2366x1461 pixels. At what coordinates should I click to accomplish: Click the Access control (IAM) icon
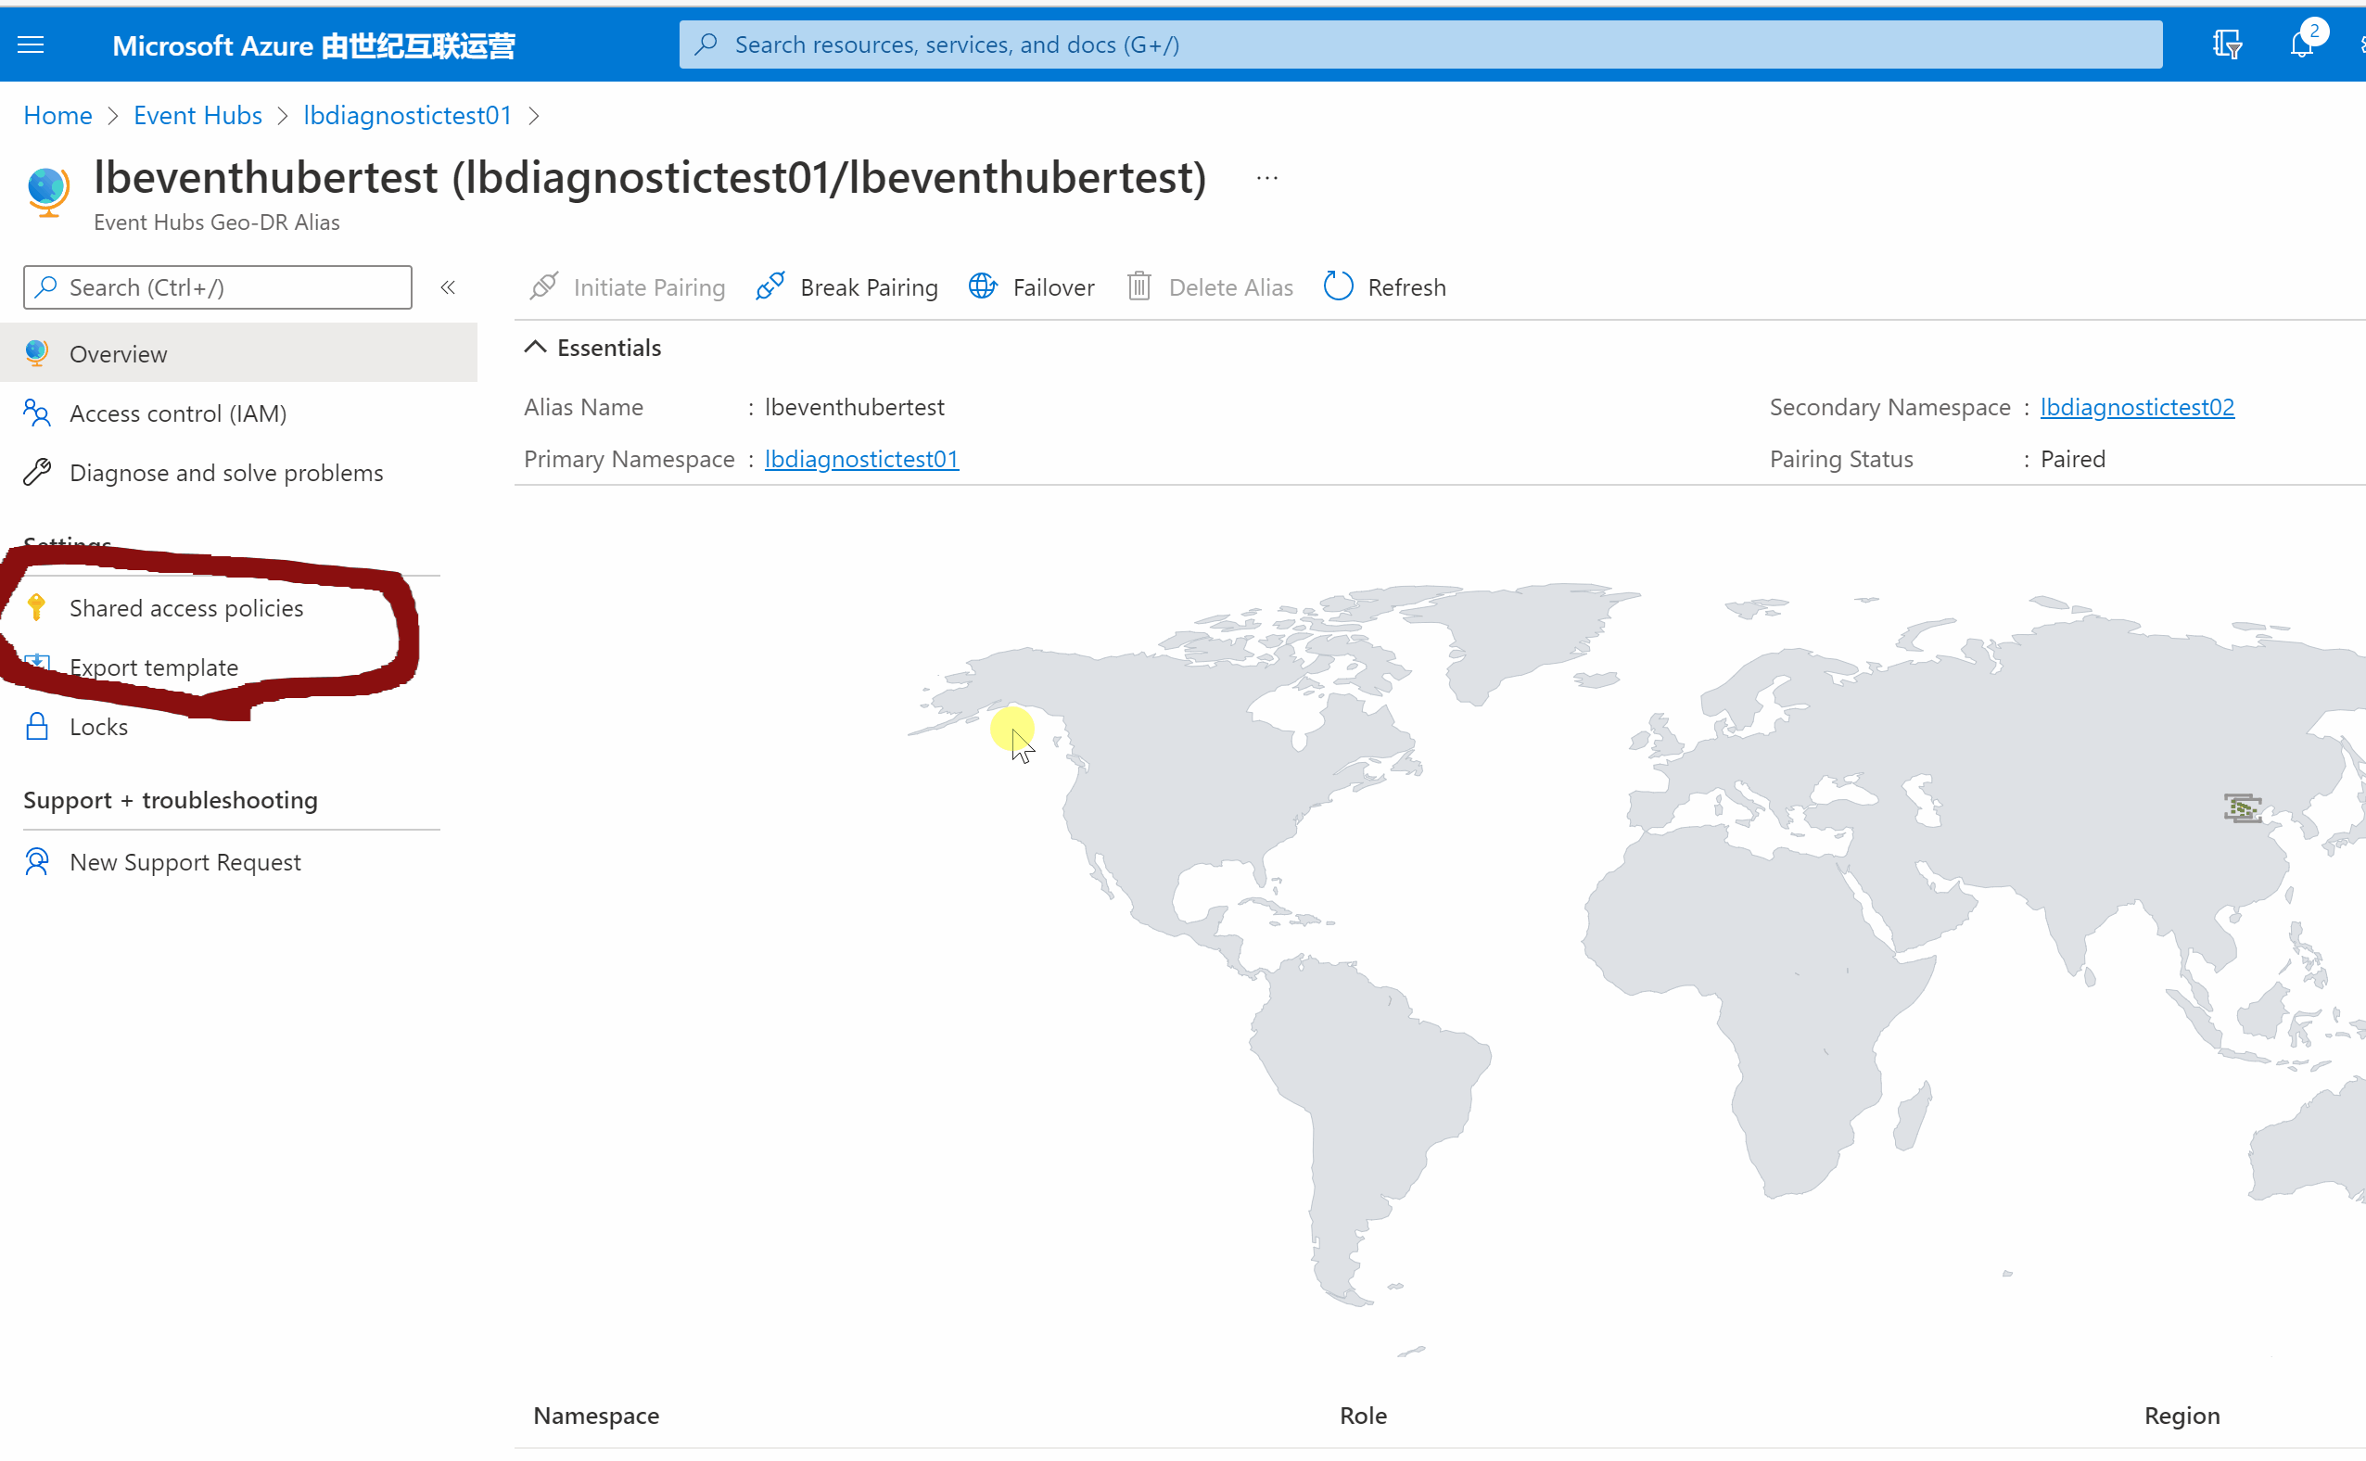[x=37, y=413]
